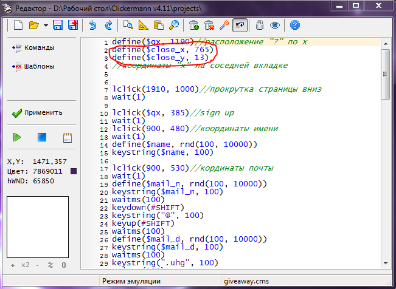Click line keydown(#SHIFT)
The image size is (396, 289).
pos(148,208)
